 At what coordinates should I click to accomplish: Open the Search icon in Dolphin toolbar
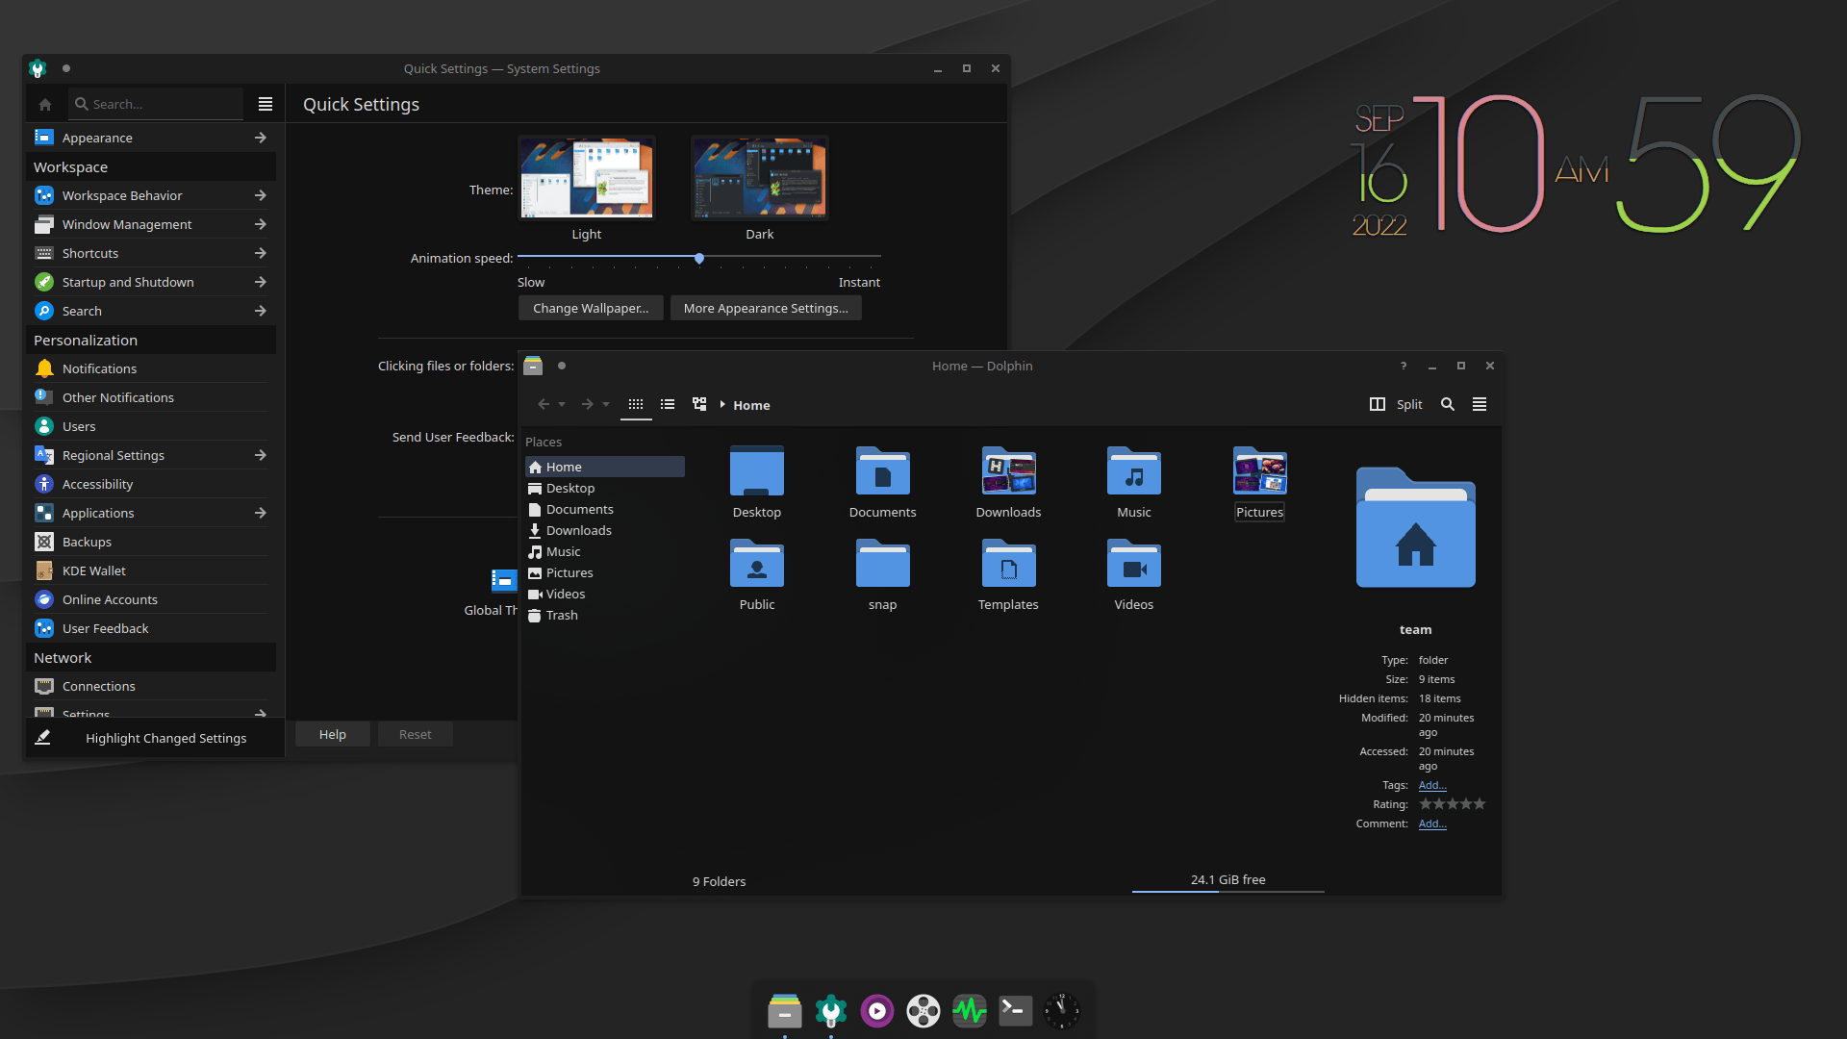pyautogui.click(x=1448, y=405)
